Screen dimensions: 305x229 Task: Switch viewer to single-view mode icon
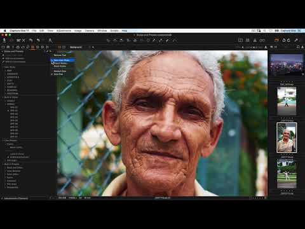64,47
